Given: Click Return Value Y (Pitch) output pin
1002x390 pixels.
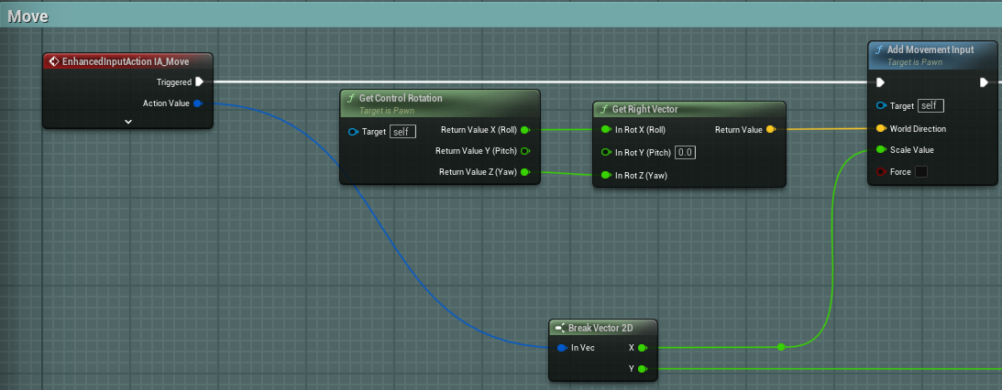Looking at the screenshot, I should (525, 151).
